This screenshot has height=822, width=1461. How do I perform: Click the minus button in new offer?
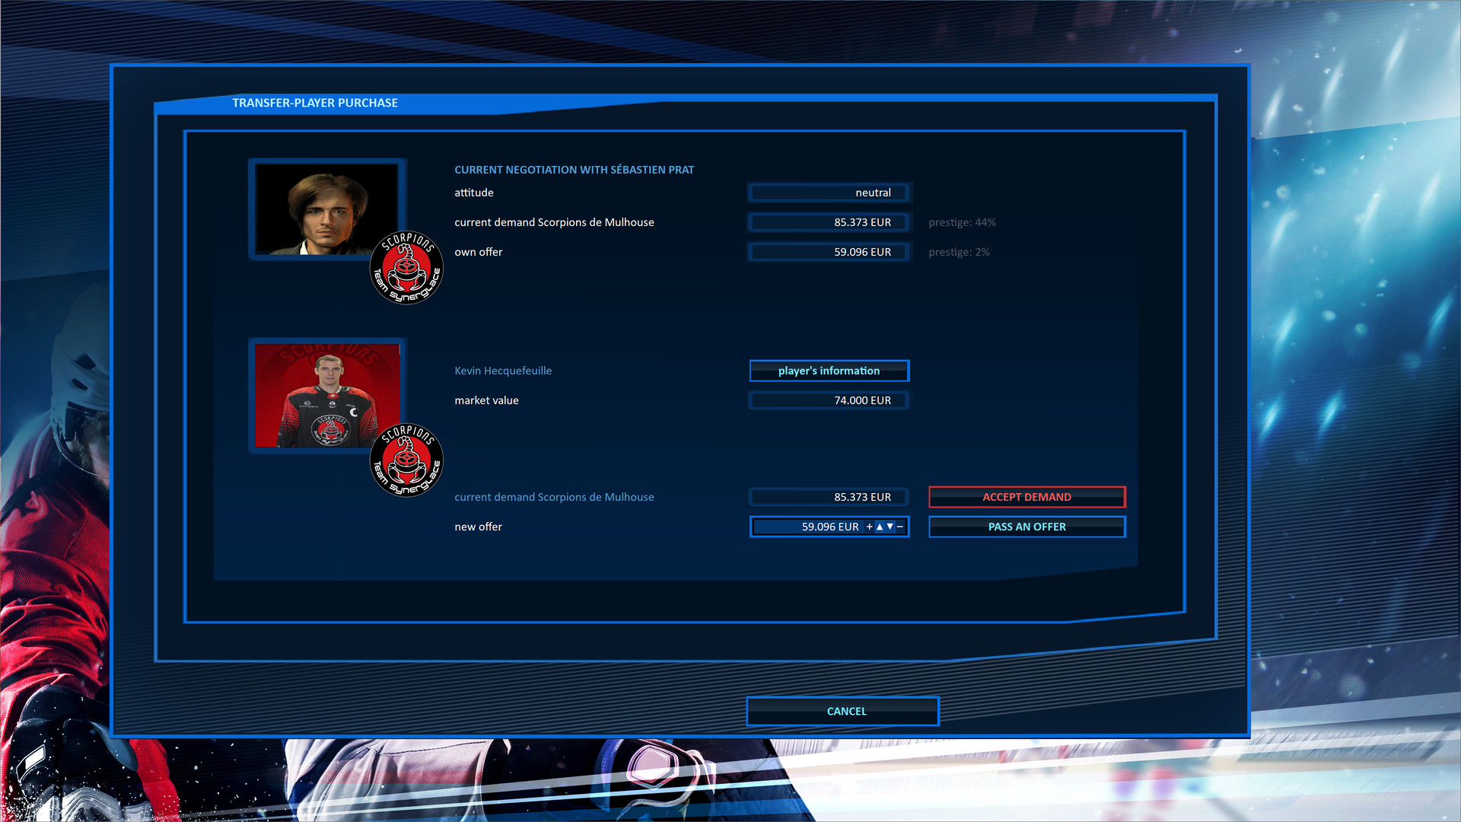coord(900,527)
